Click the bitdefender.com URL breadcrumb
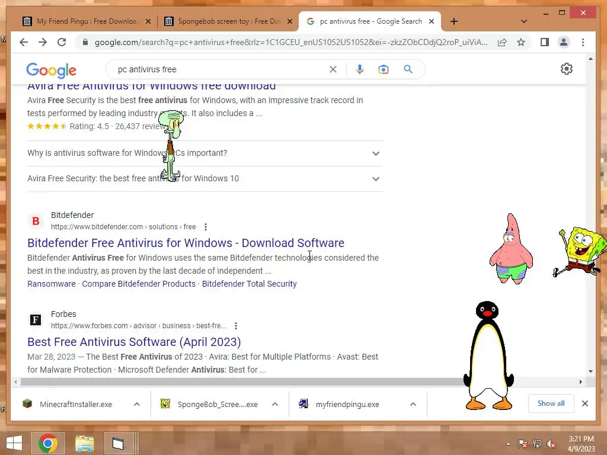The width and height of the screenshot is (607, 455). click(123, 227)
